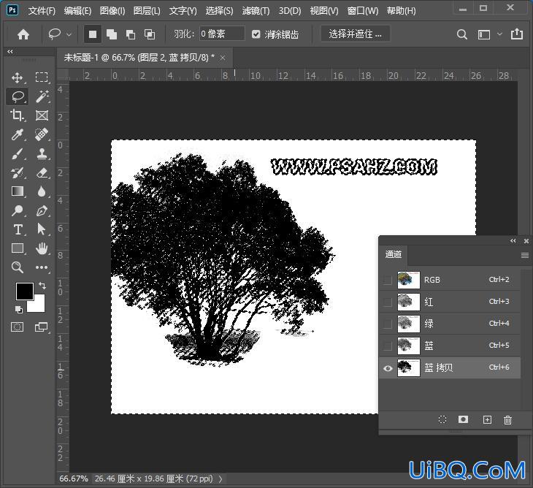Show the 蓝 channel visibility box

388,346
